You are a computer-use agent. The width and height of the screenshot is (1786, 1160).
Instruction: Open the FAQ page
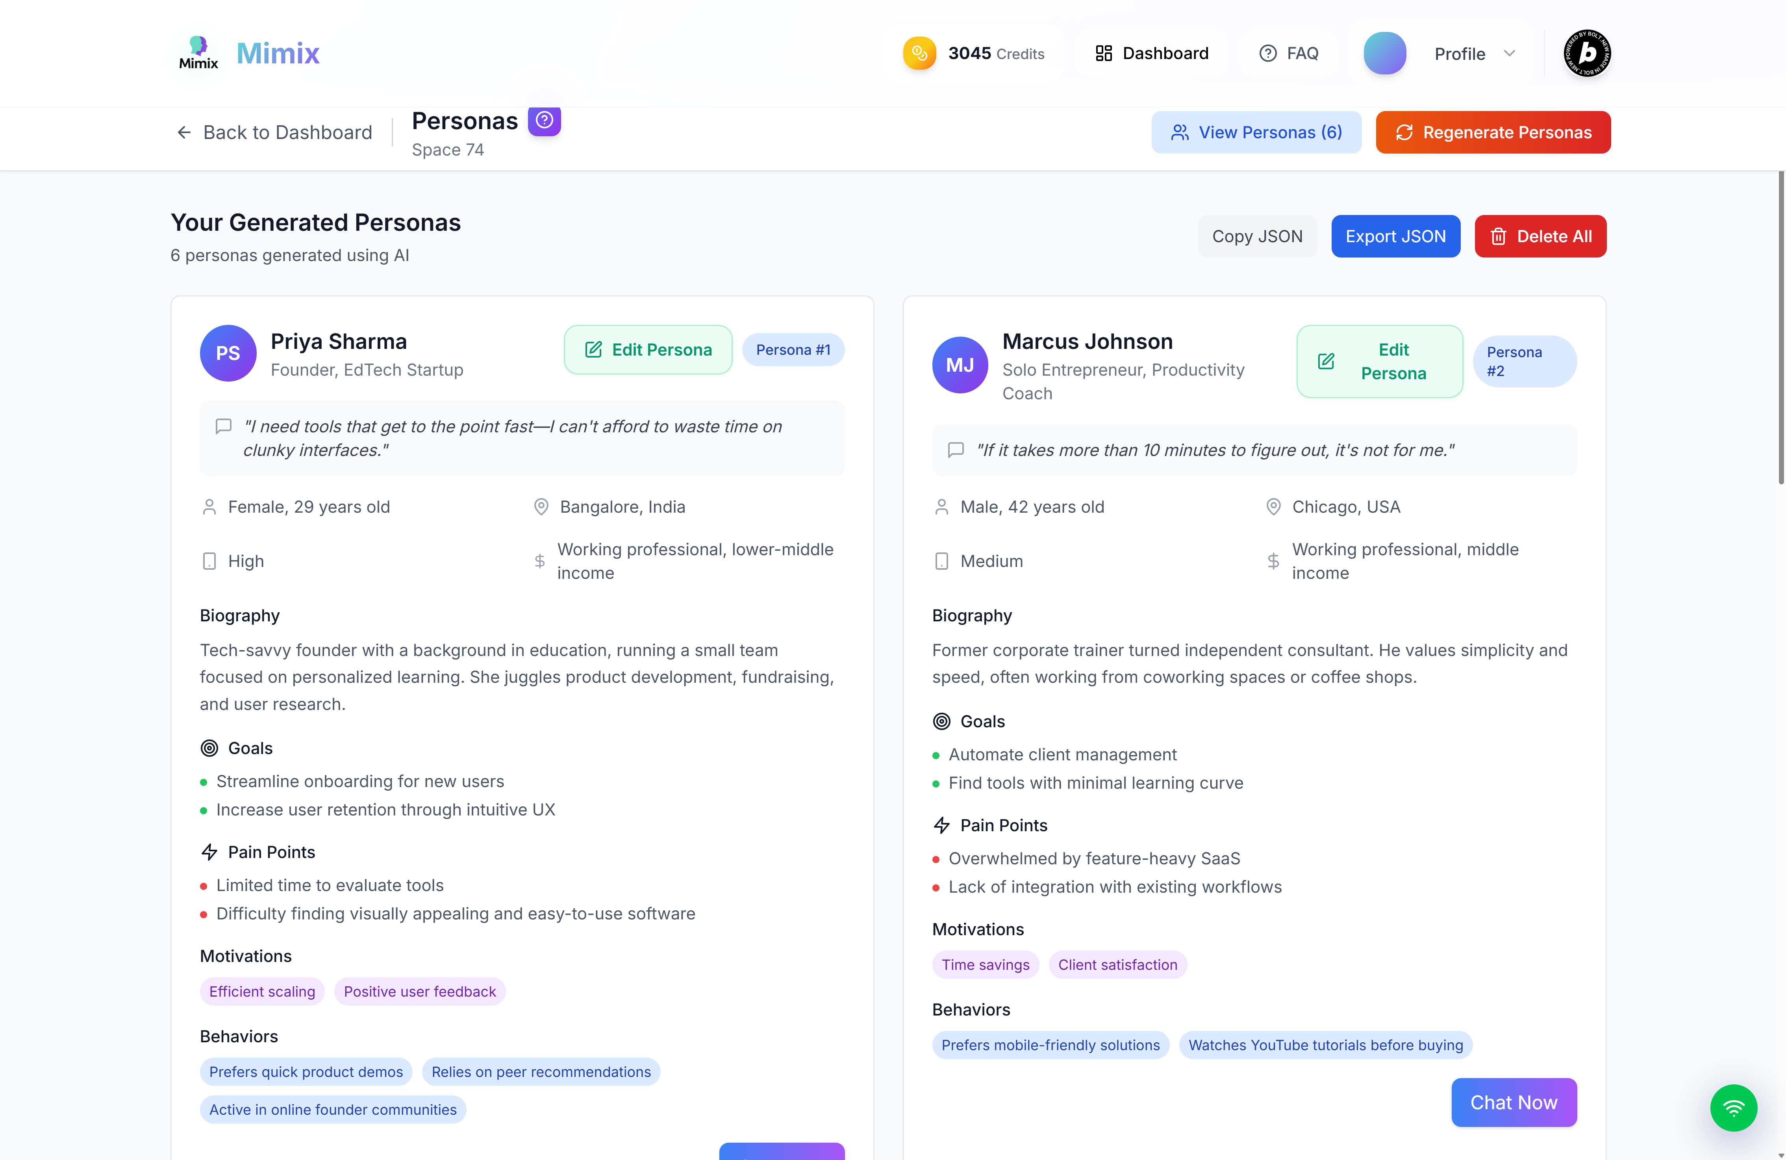[1288, 52]
